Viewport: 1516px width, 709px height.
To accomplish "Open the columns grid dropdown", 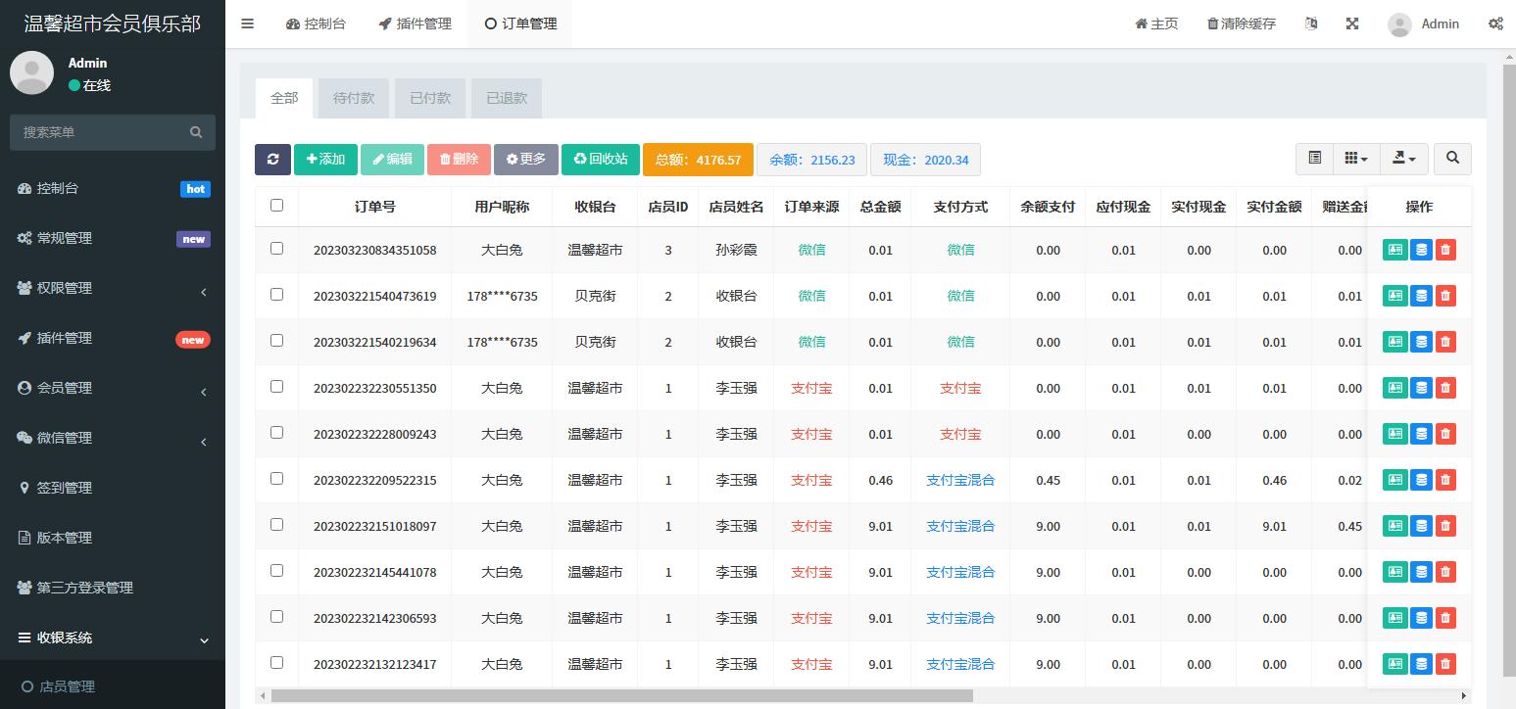I will pos(1356,159).
